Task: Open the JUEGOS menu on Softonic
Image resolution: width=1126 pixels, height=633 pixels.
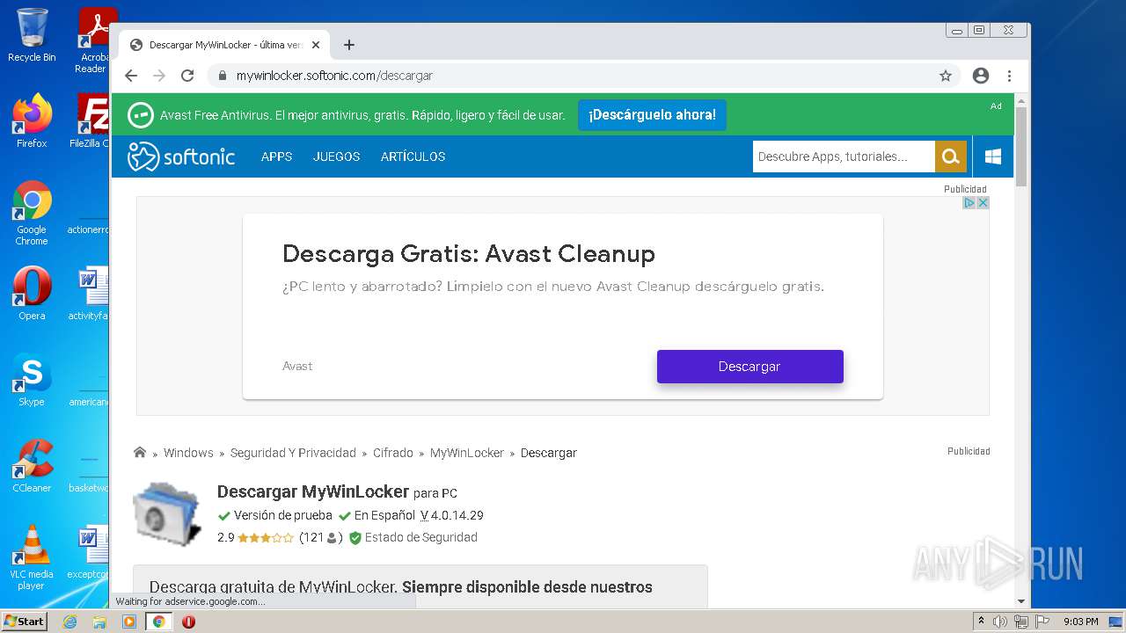Action: pos(337,156)
